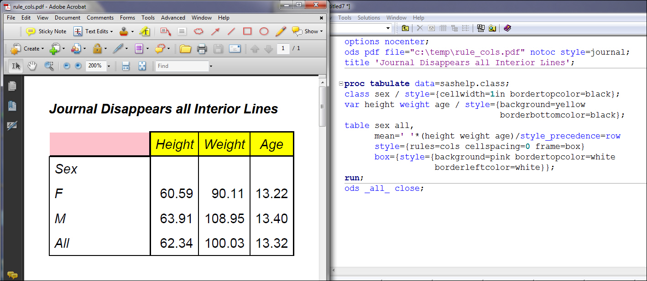Select the Cloud markup tool
Image resolution: width=647 pixels, height=281 pixels.
point(198,31)
